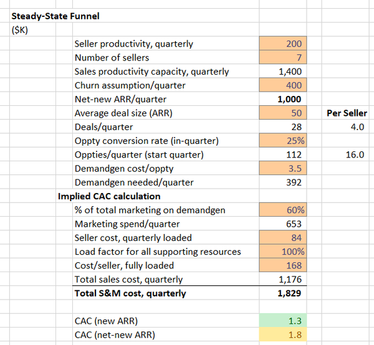The height and width of the screenshot is (345, 374).
Task: Click the demandgen share value 60%
Action: 283,210
